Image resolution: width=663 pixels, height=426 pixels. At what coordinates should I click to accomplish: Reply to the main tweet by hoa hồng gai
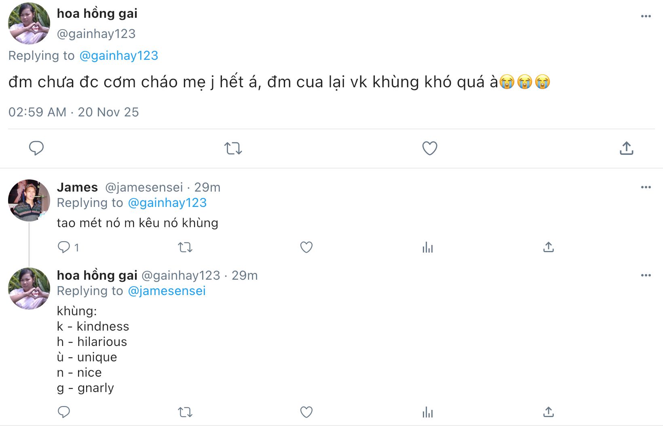click(36, 148)
